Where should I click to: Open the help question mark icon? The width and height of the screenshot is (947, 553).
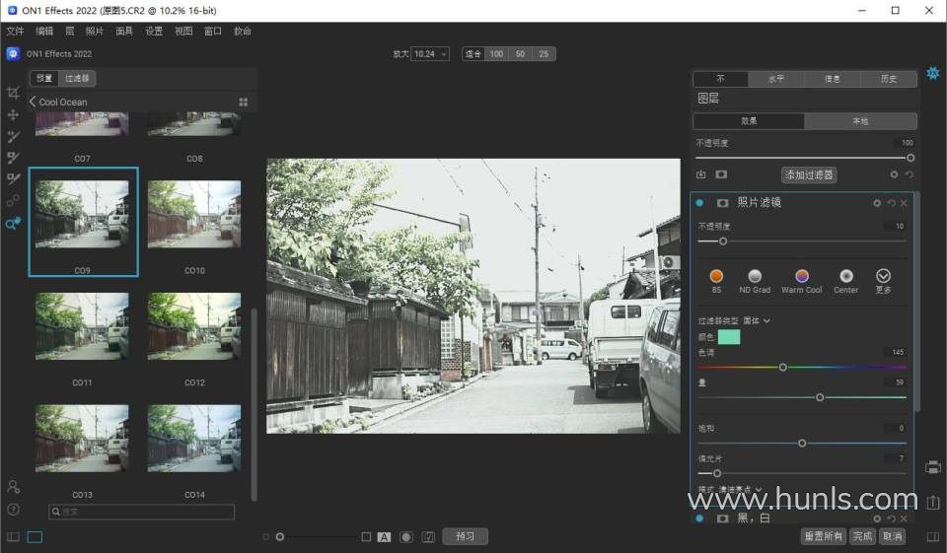pos(13,510)
